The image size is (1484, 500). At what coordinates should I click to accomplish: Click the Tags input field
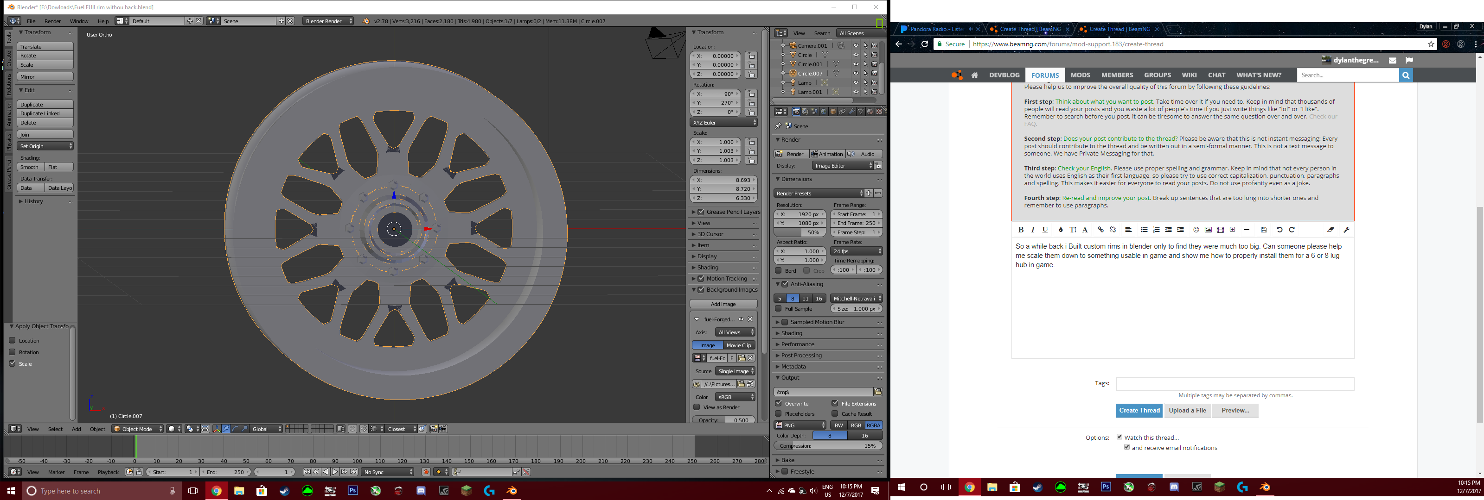1235,384
